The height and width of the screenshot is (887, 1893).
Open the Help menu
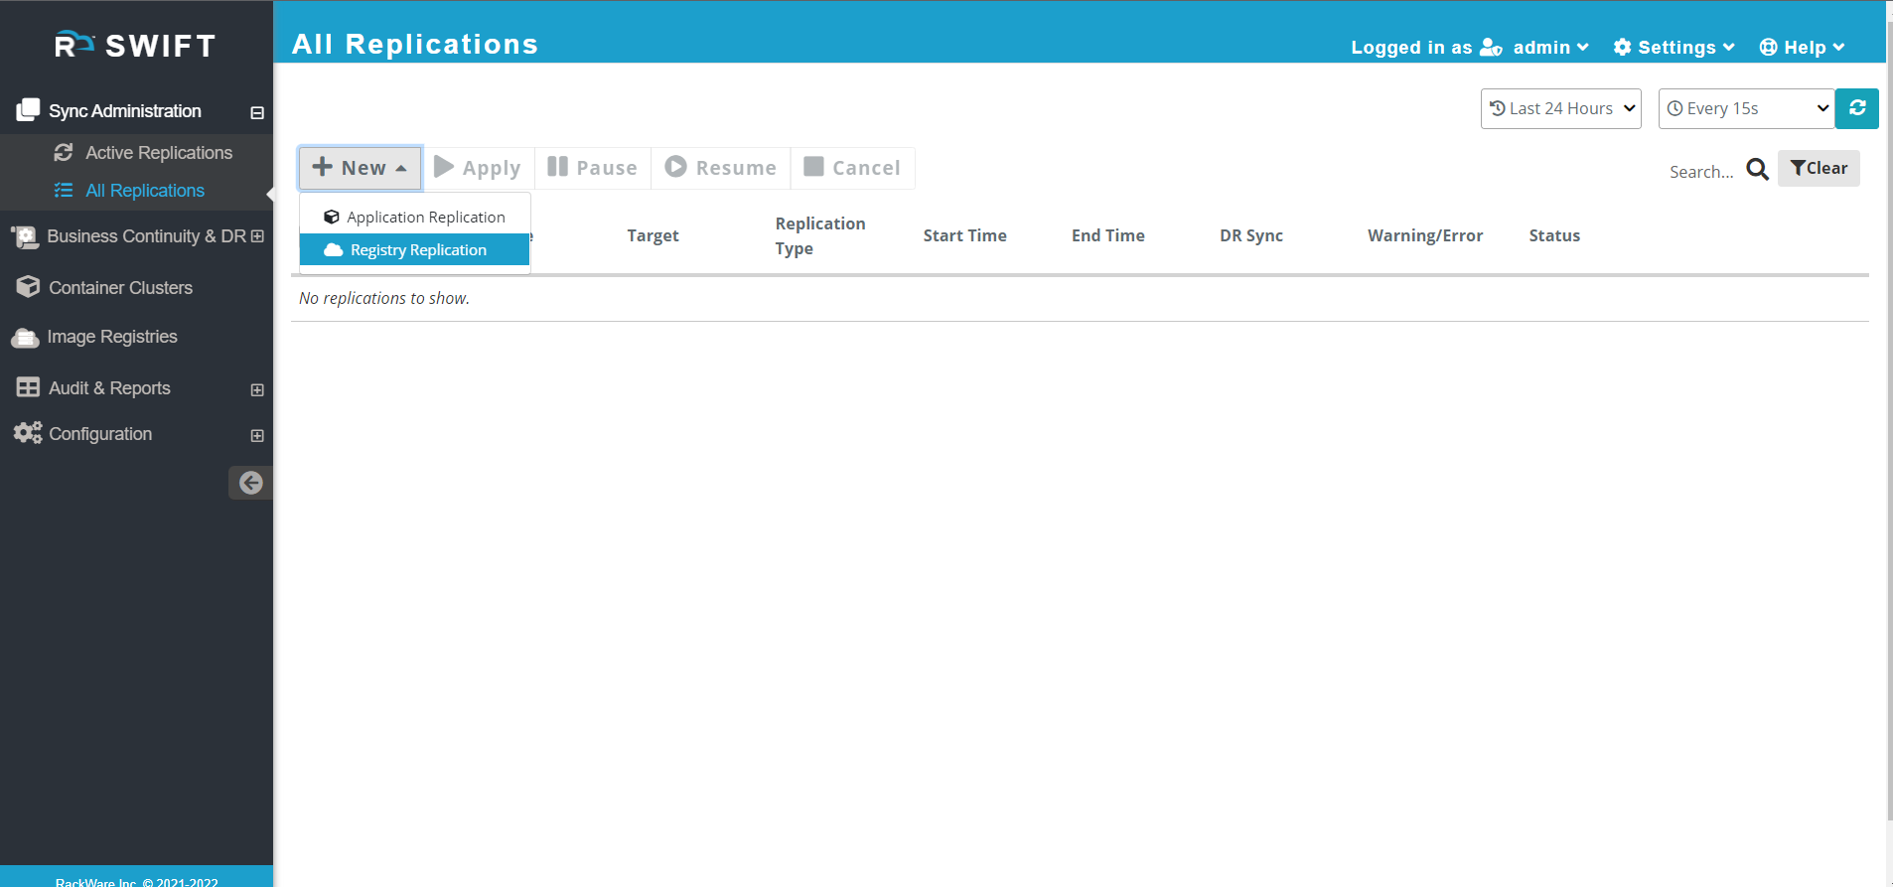pyautogui.click(x=1802, y=48)
